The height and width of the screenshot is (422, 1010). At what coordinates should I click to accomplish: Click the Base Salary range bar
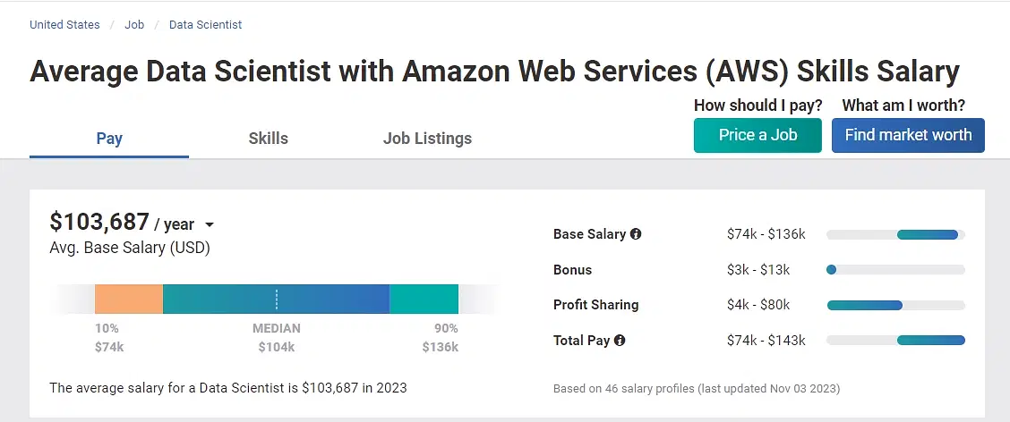coord(928,235)
